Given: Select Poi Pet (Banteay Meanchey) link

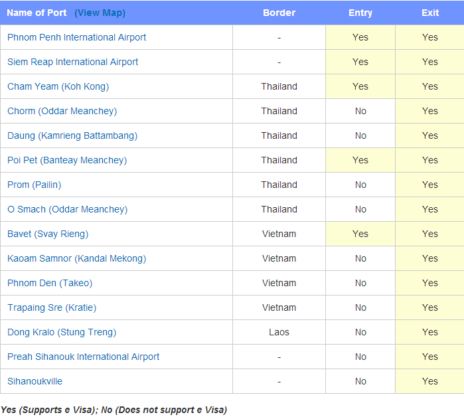Looking at the screenshot, I should [67, 160].
